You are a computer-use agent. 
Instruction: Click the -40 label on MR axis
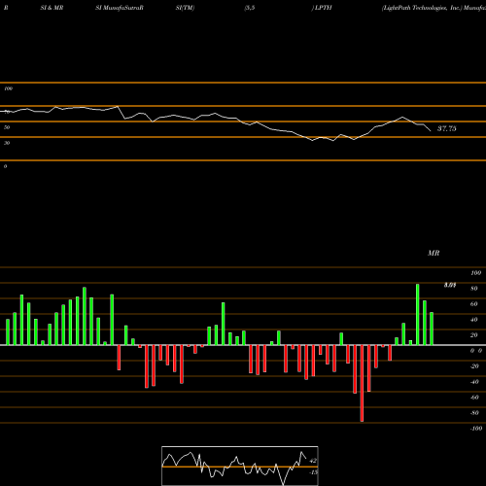click(474, 382)
